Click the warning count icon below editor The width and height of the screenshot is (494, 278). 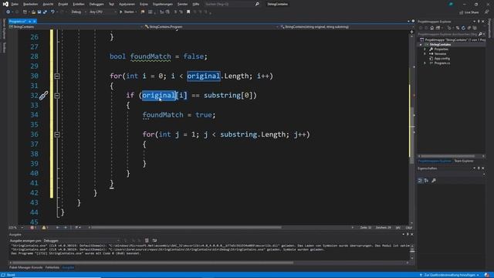(x=44, y=228)
